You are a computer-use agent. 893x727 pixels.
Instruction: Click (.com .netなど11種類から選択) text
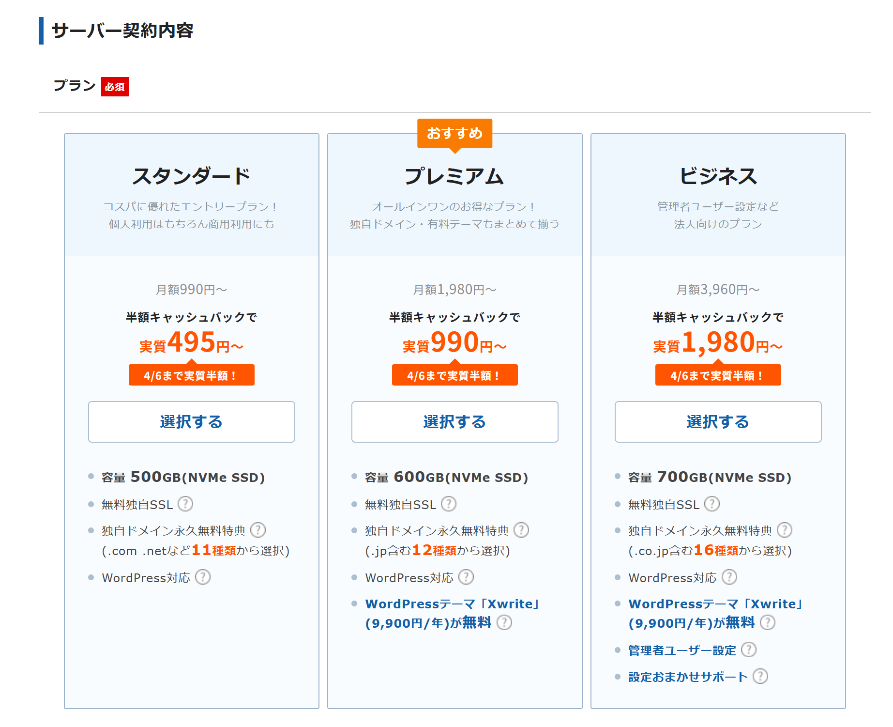pyautogui.click(x=196, y=551)
